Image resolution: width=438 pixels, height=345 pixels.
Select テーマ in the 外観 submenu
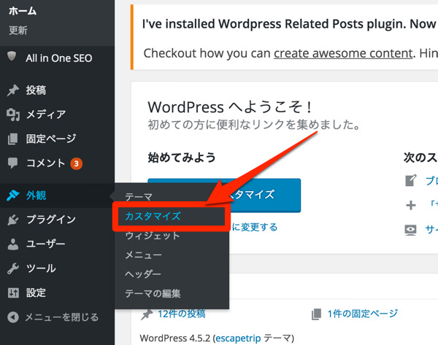[x=139, y=197]
